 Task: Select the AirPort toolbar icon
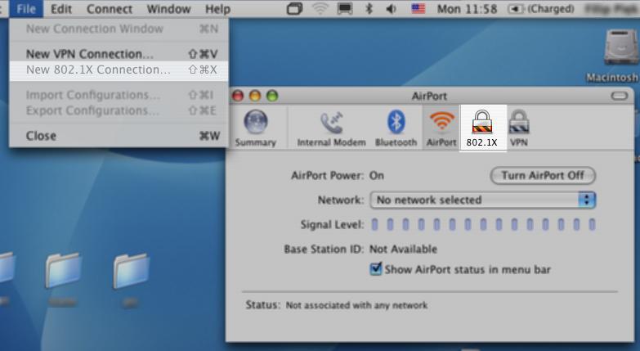(441, 128)
